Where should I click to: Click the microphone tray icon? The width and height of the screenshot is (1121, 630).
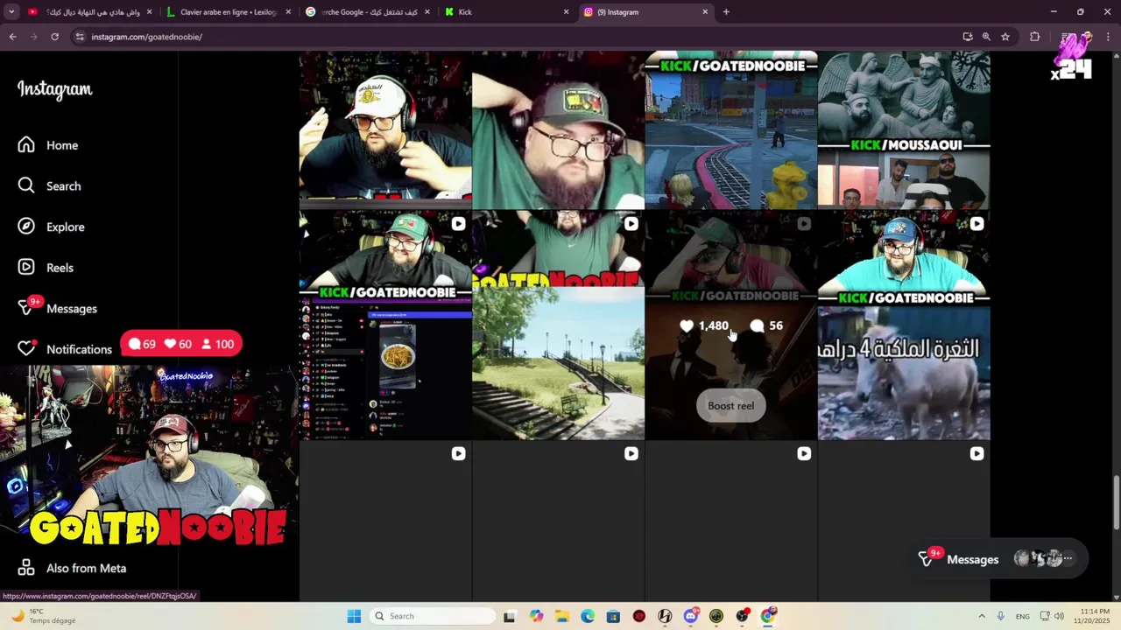[x=1000, y=616]
